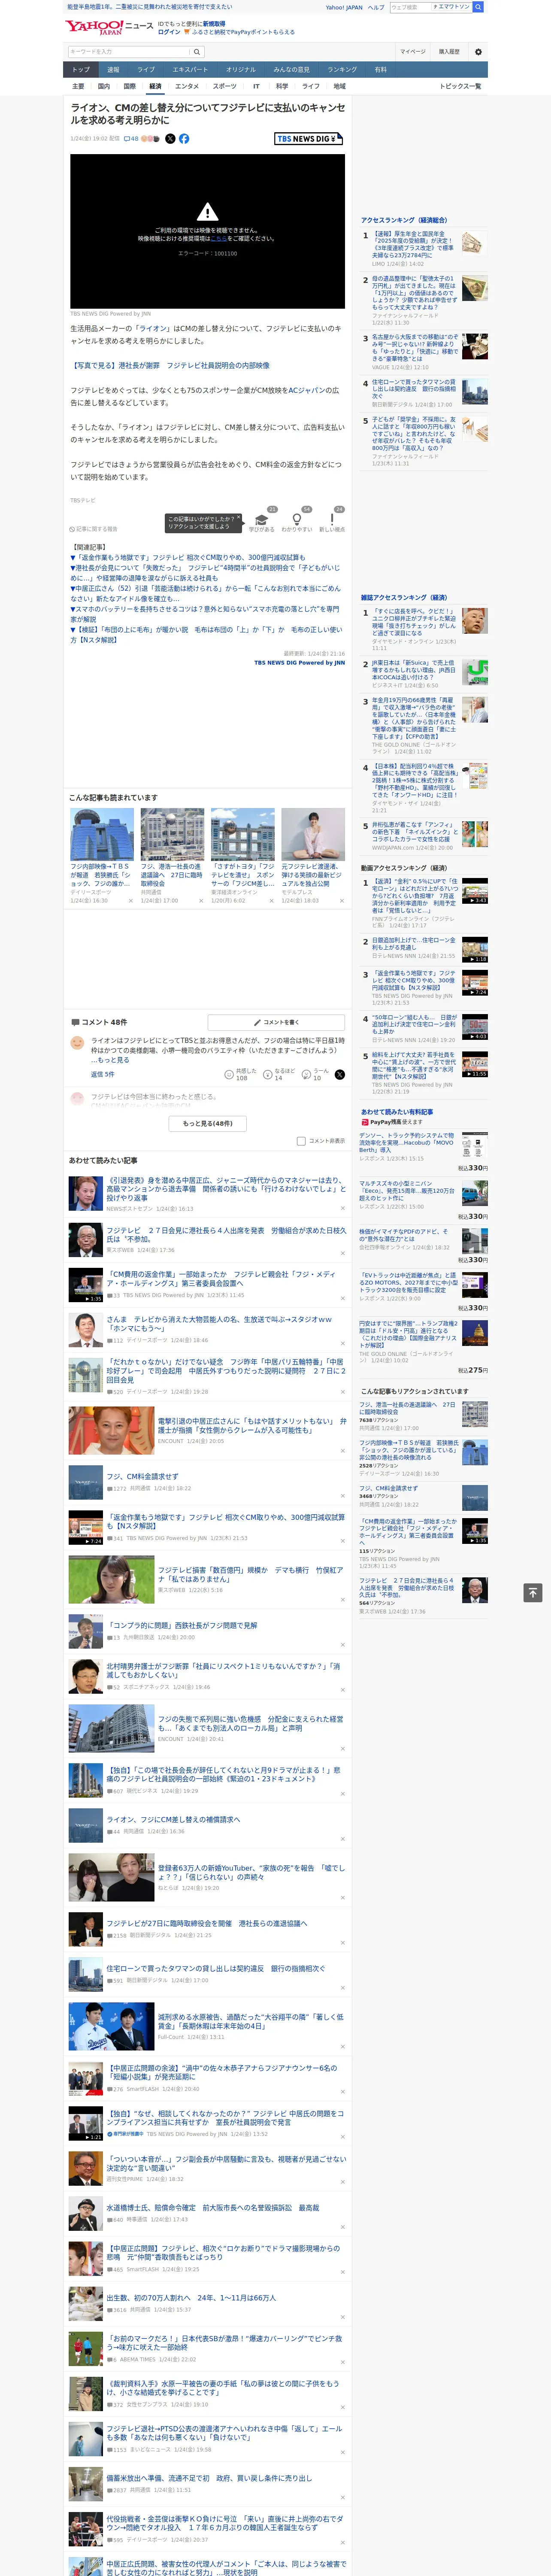Open ライオン、フジにCM差し替えの補償請求へ article
The image size is (551, 2576).
pos(173,1819)
